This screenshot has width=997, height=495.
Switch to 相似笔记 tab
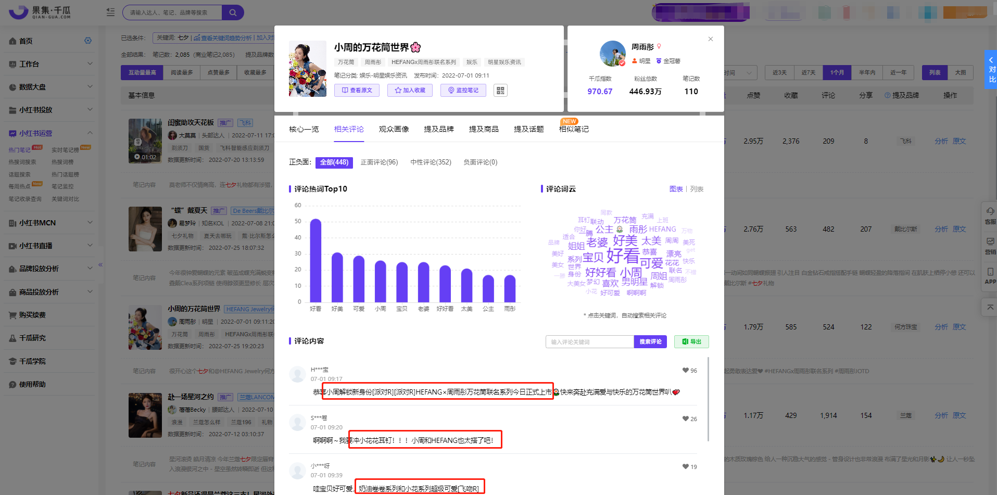pyautogui.click(x=574, y=129)
